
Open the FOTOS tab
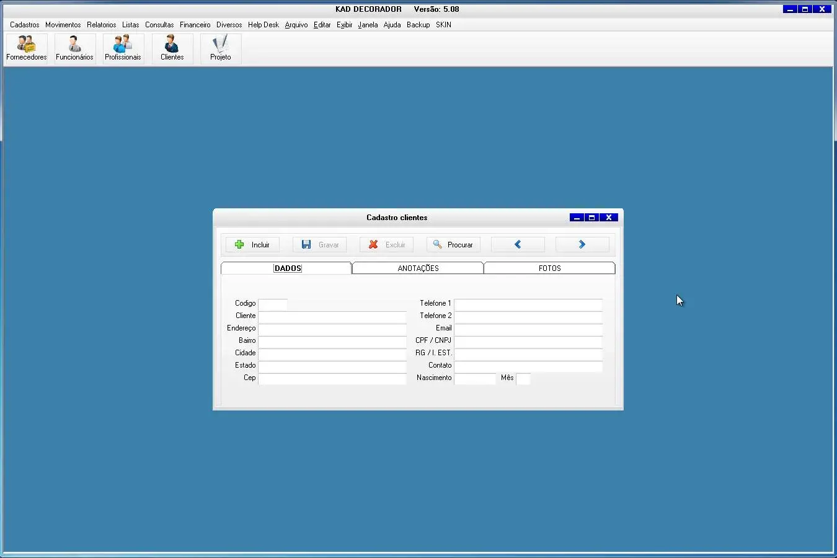549,268
